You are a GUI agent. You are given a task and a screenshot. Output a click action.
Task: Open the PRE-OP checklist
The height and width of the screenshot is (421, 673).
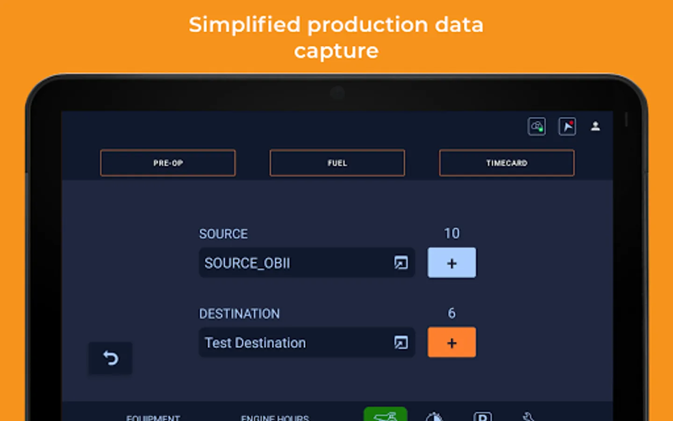point(168,163)
